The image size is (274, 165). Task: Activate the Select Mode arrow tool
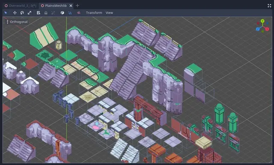[x=6, y=13]
